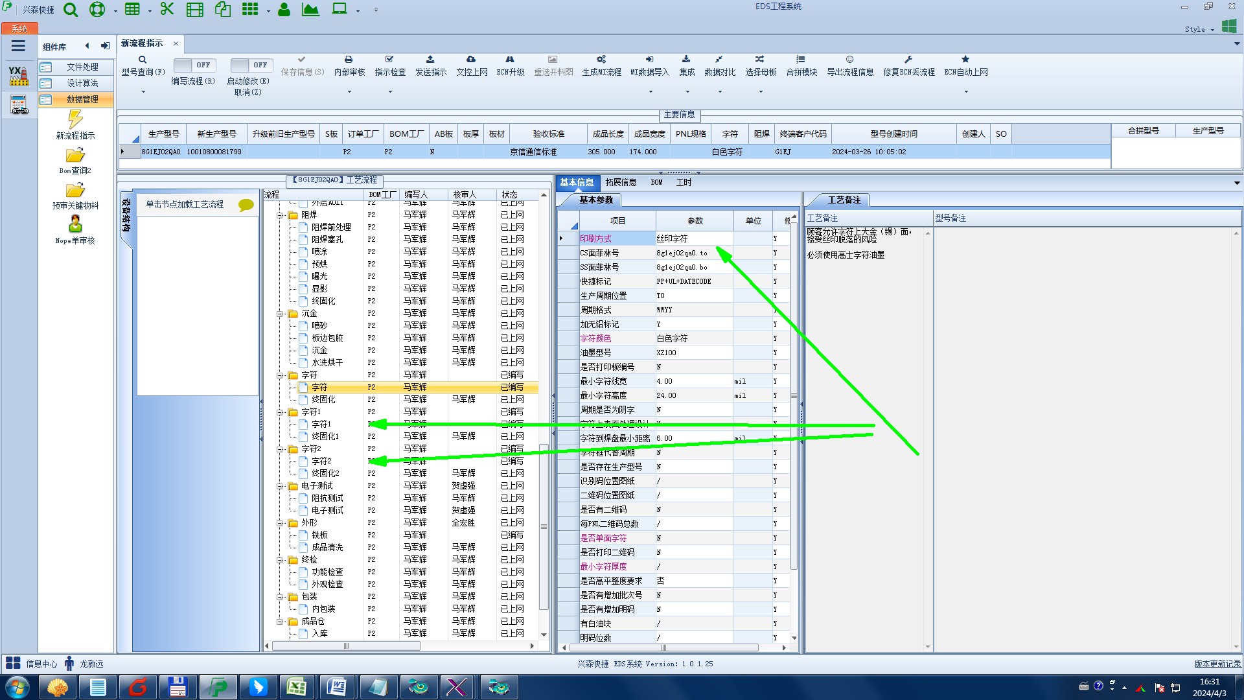This screenshot has height=700, width=1244.
Task: Open the Style dropdown at top right
Action: pos(1199,30)
